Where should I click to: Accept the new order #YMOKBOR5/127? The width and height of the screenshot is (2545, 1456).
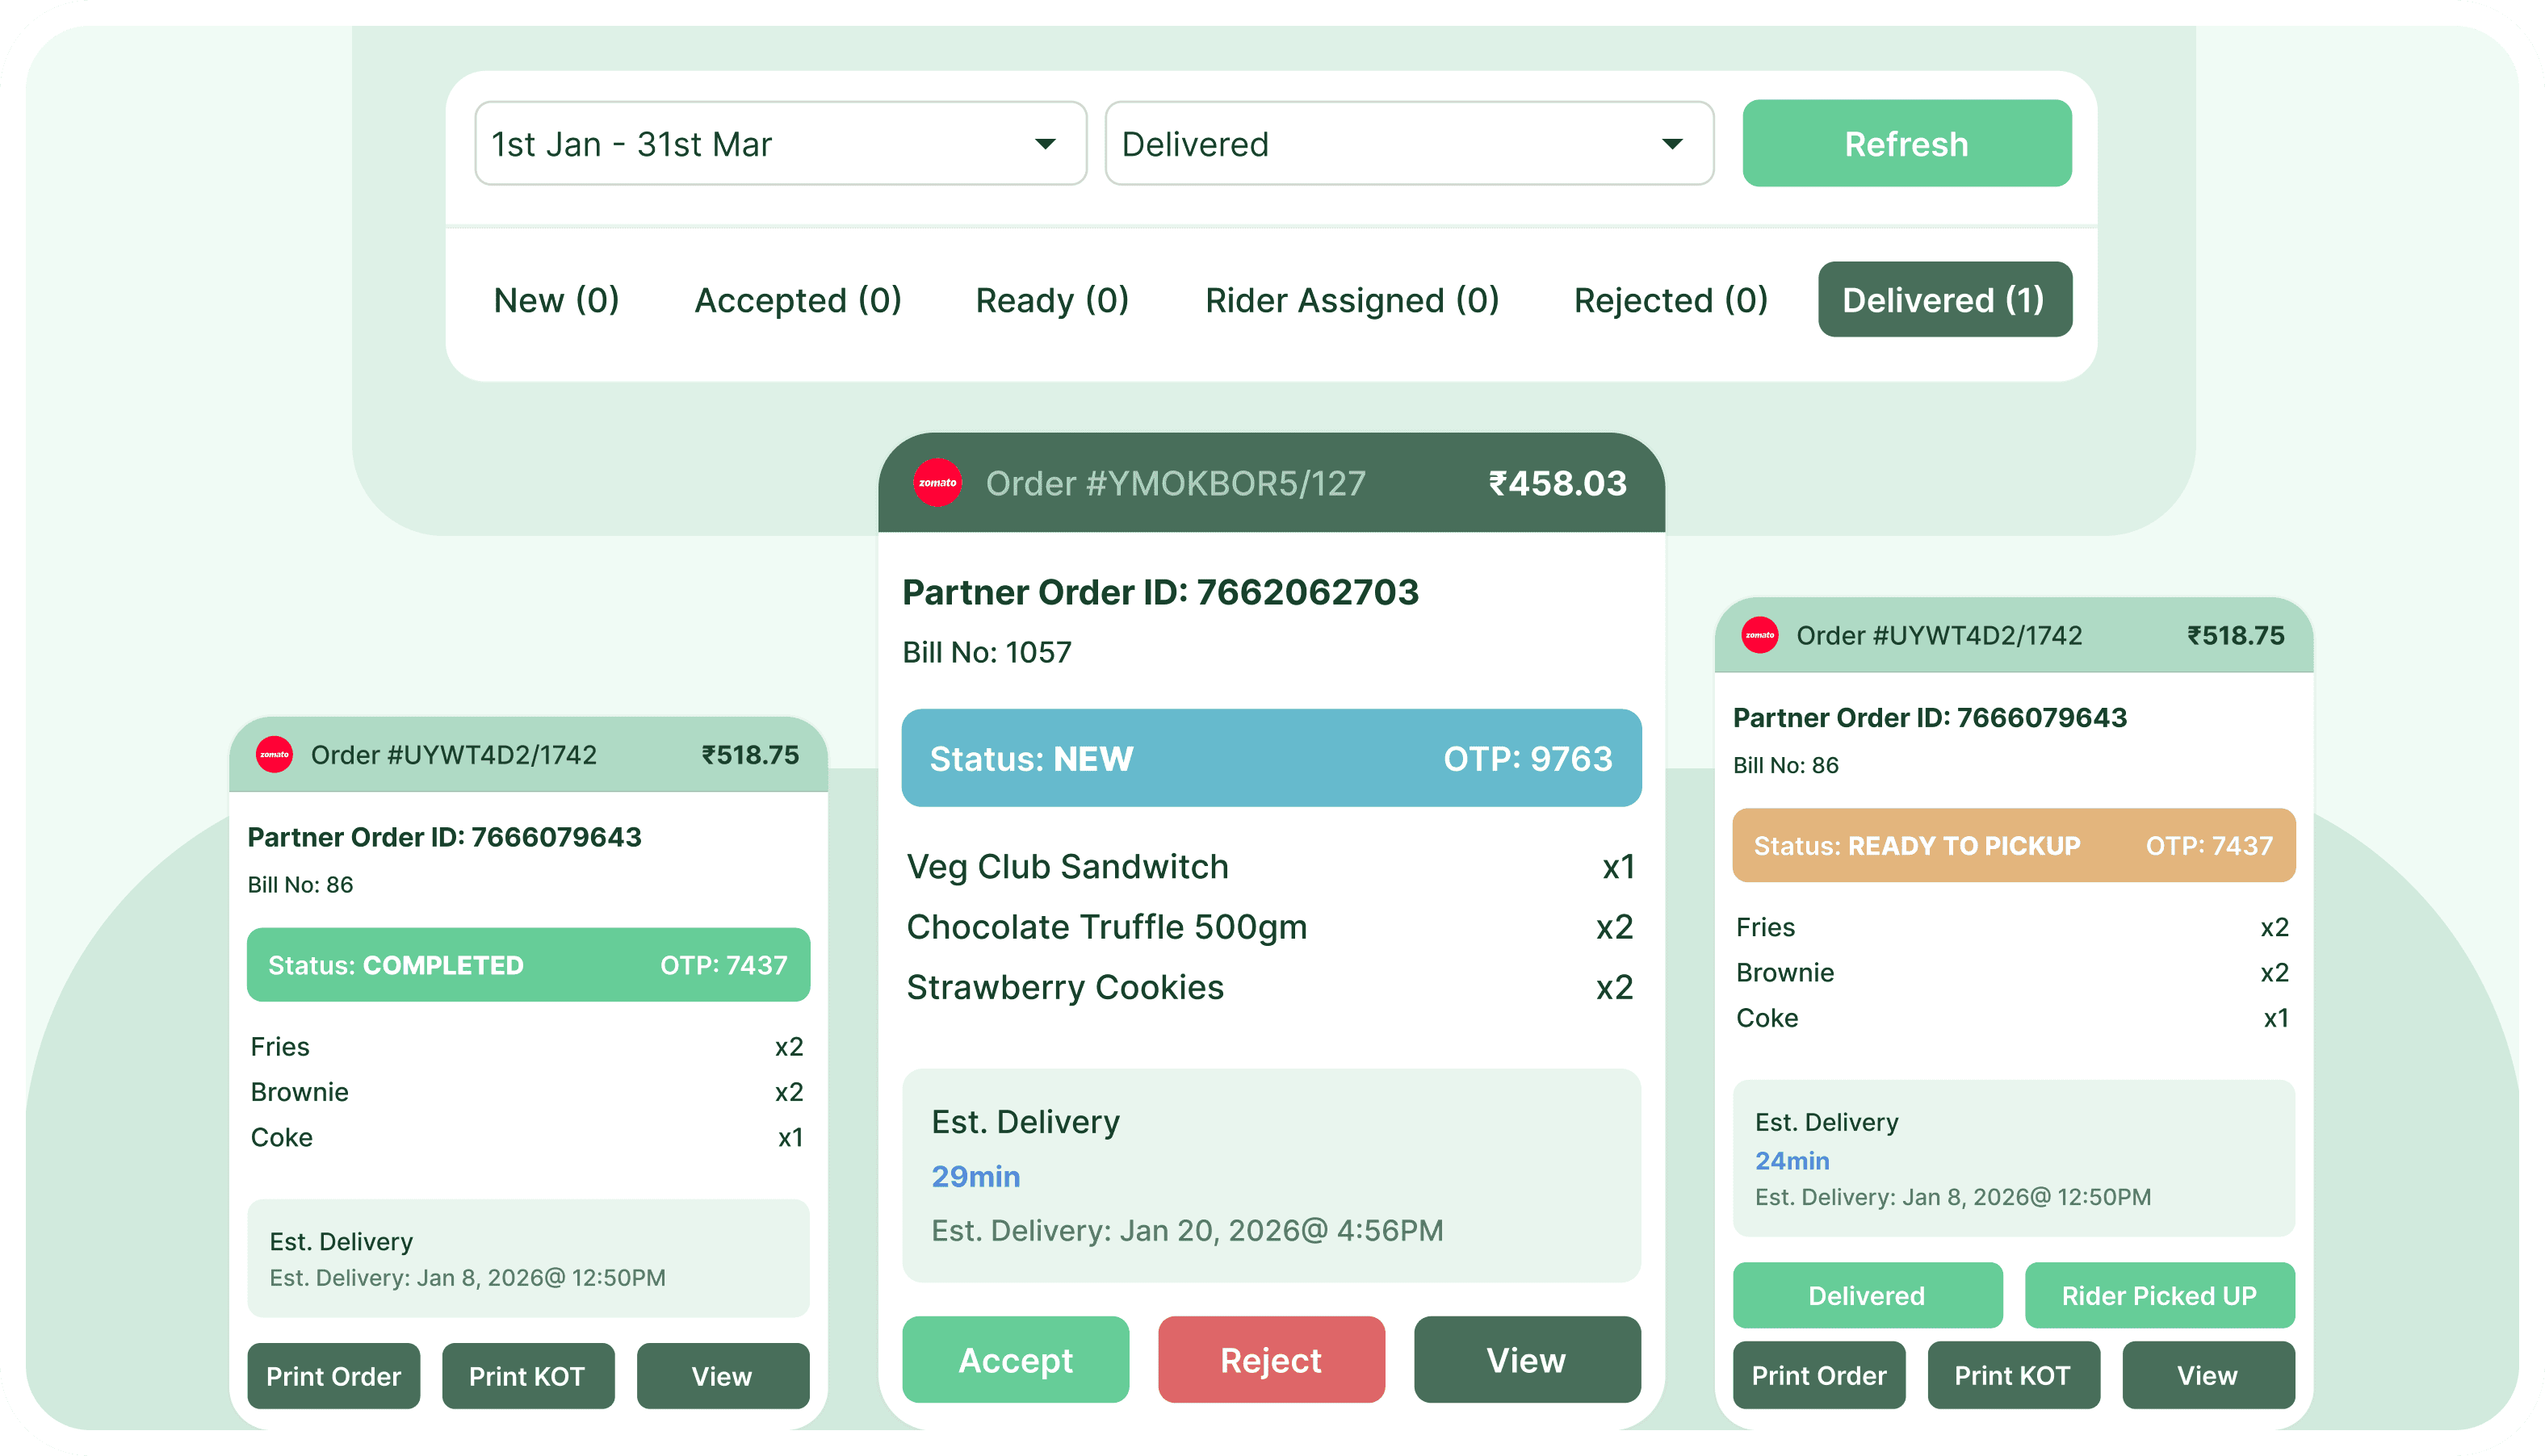click(1016, 1359)
